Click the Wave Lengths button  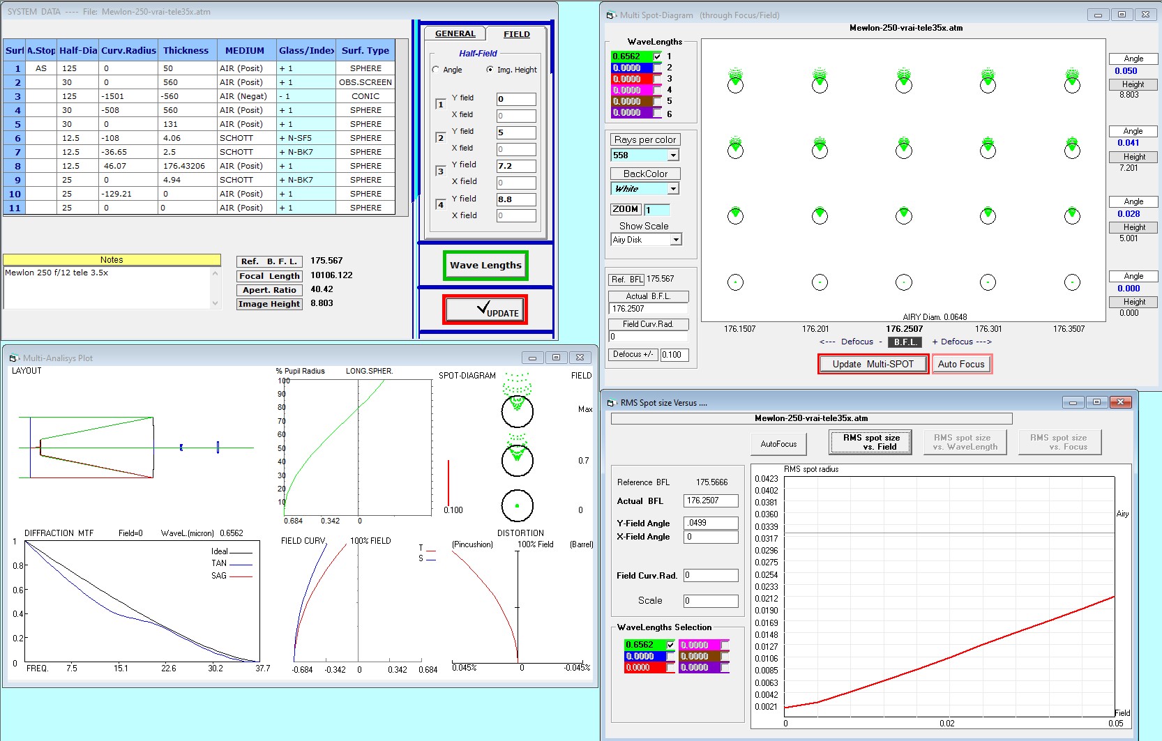tap(485, 266)
